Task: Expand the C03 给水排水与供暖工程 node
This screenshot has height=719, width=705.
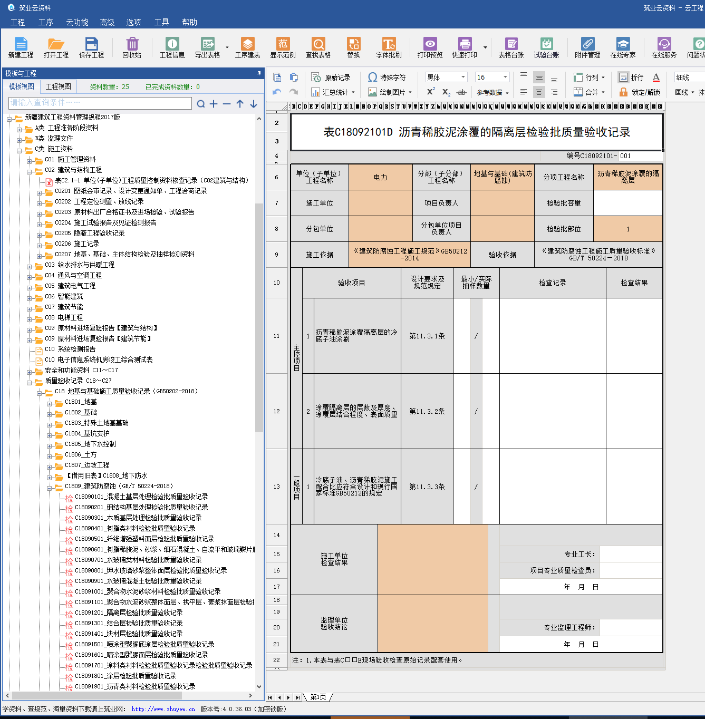Action: (30, 266)
